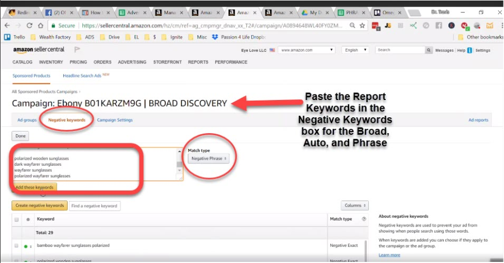
Task: Open the ADS bookmark folder
Action: click(x=86, y=37)
